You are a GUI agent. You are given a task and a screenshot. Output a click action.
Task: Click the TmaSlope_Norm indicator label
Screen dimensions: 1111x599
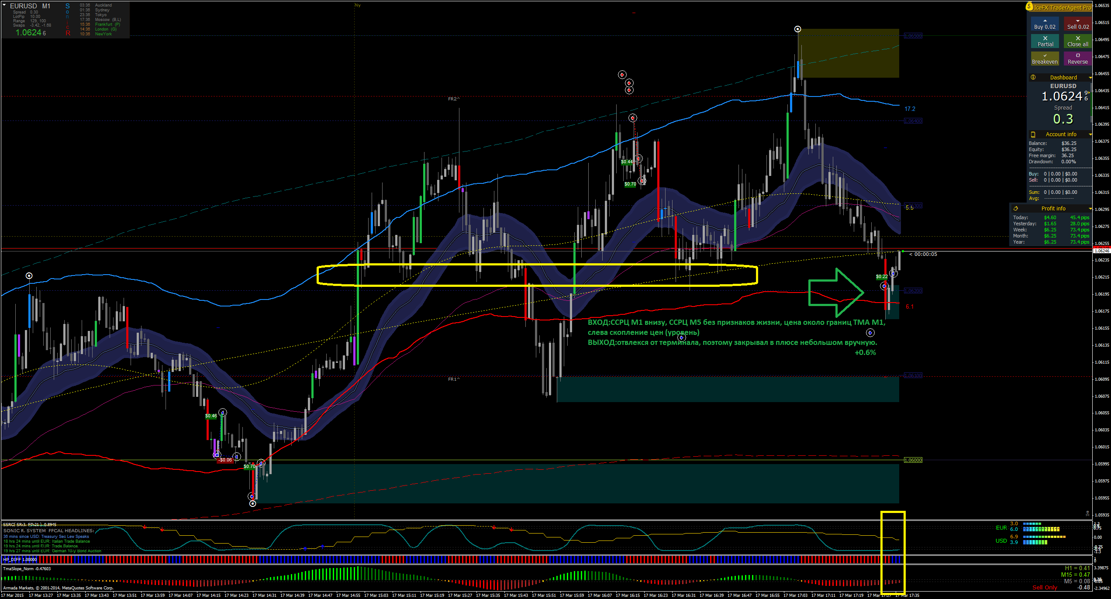pyautogui.click(x=27, y=569)
